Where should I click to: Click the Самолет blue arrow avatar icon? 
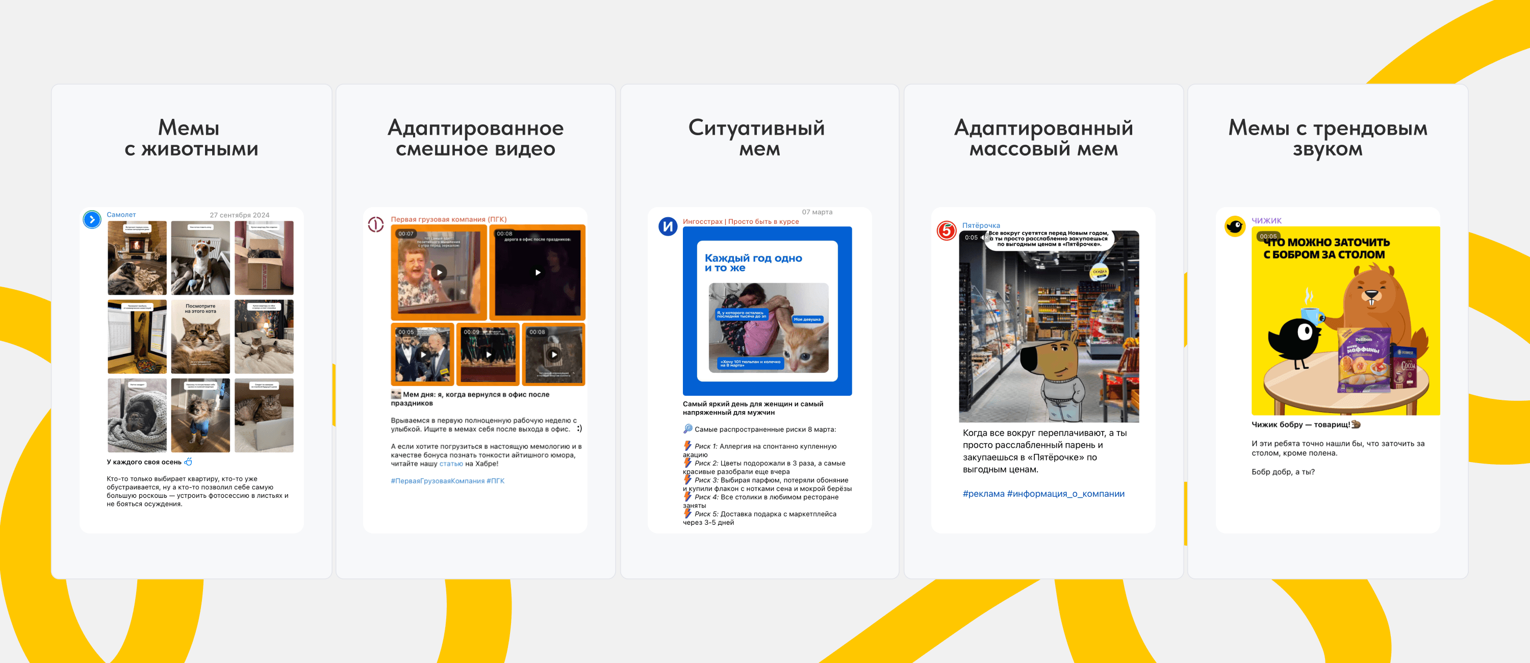(92, 220)
